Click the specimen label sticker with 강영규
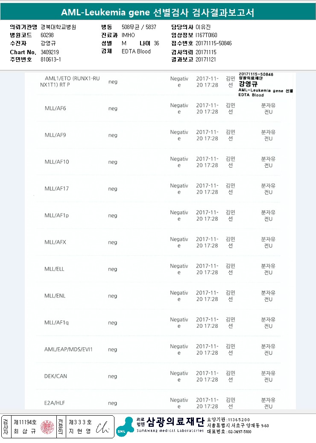 pos(266,85)
